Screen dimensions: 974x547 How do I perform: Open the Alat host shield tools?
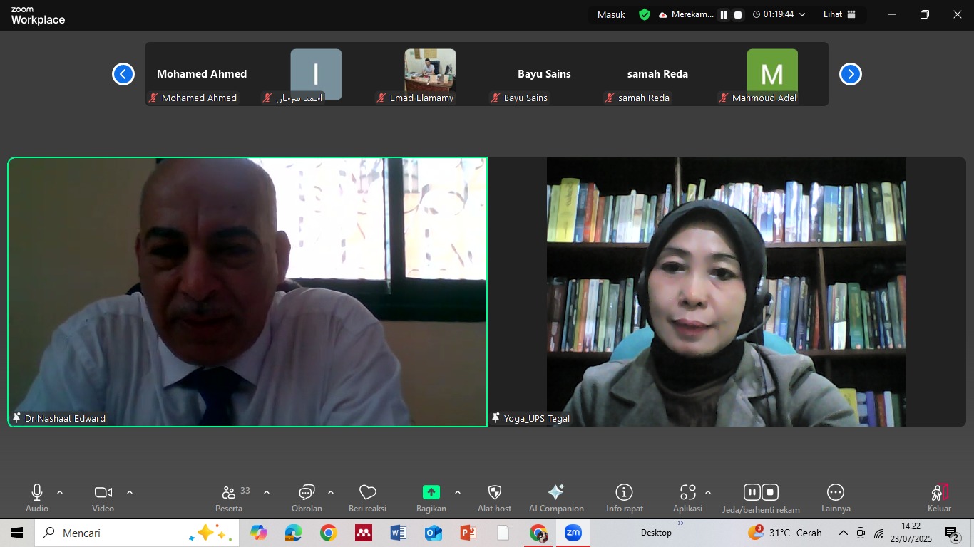tap(494, 493)
